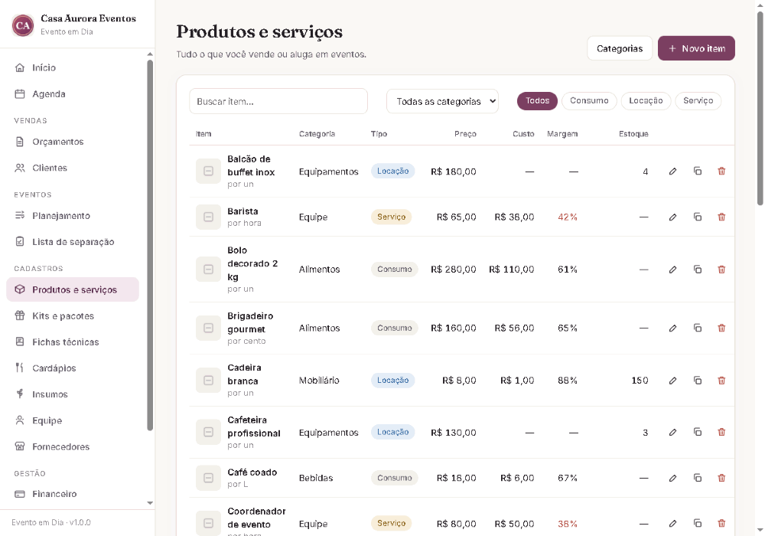Viewport: 765px width, 536px height.
Task: Duplicate the Cadeira branca item
Action: click(x=697, y=381)
